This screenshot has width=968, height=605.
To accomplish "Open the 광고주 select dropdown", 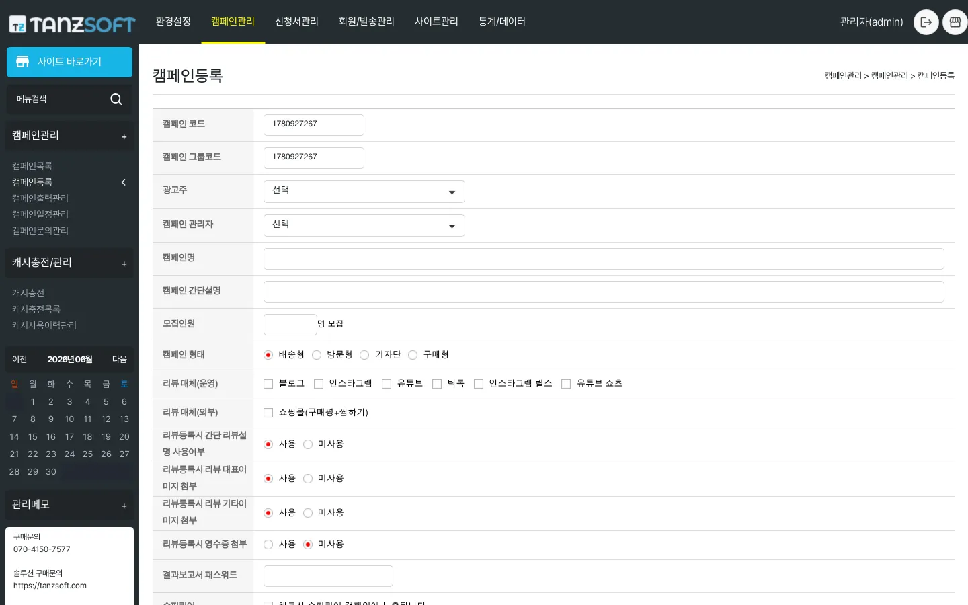I will (x=364, y=192).
